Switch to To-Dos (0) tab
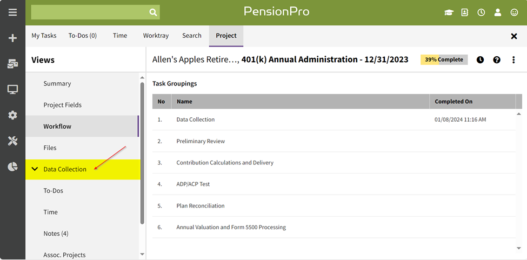 pos(83,36)
